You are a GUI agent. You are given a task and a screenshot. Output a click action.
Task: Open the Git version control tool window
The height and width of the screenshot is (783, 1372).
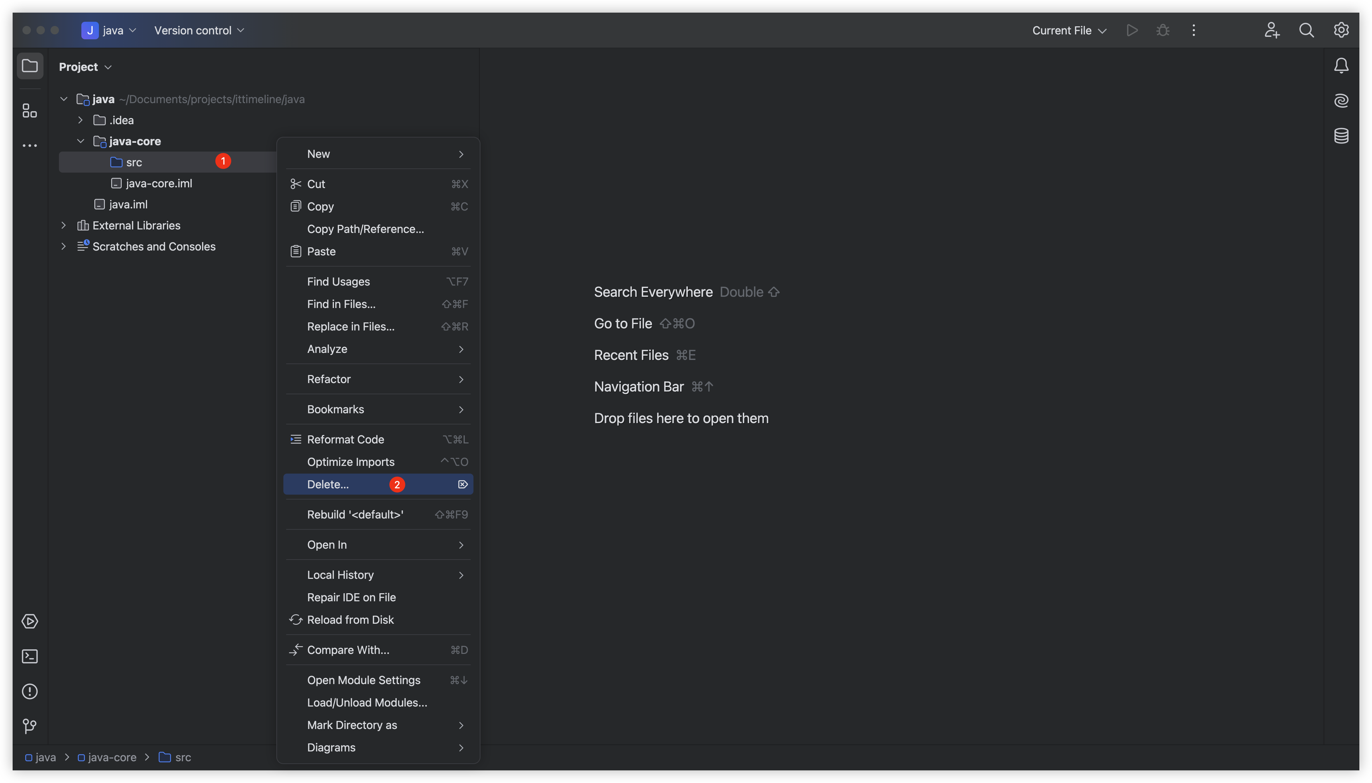click(29, 727)
